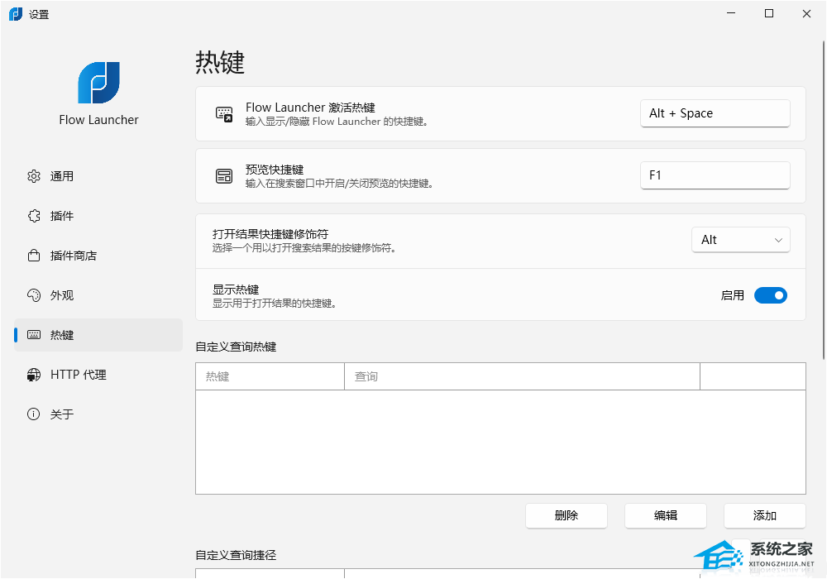
Task: Click the info icon beside 关于
Action: [34, 414]
